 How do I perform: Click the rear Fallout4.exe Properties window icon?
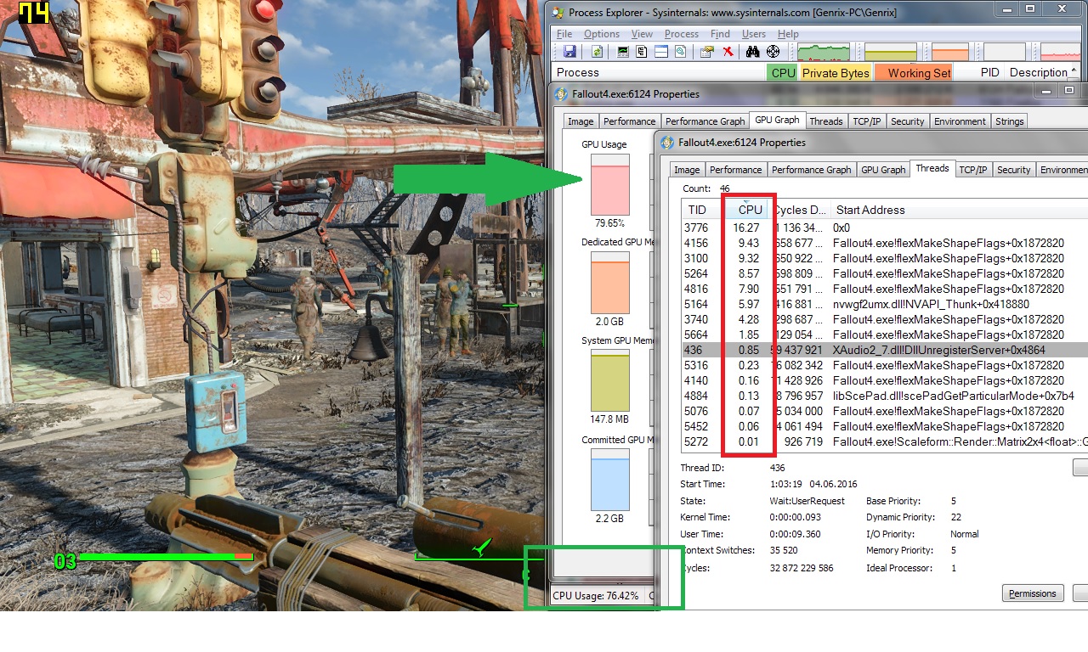point(561,94)
